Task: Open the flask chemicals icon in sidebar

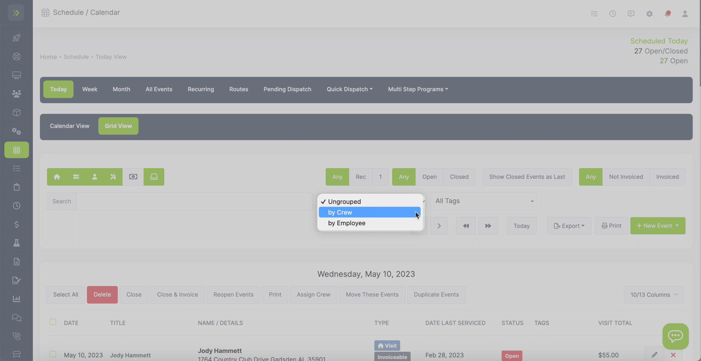Action: pyautogui.click(x=16, y=243)
